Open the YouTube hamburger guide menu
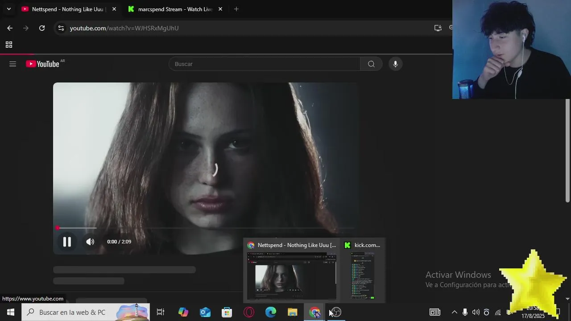This screenshot has width=571, height=321. [12, 64]
